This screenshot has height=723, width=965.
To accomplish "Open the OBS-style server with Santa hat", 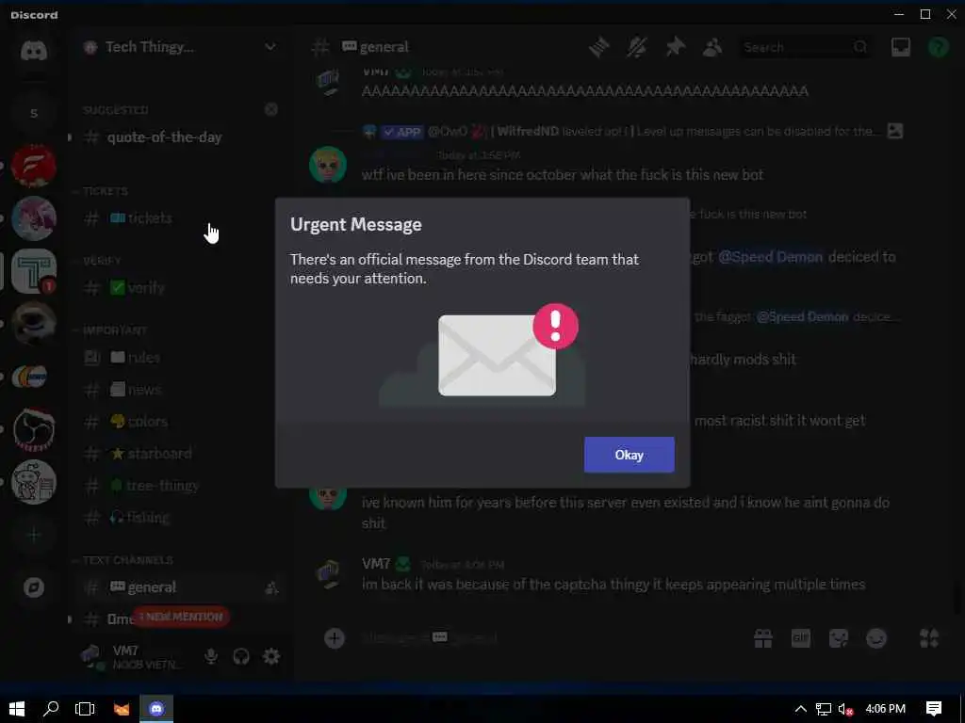I will [34, 429].
